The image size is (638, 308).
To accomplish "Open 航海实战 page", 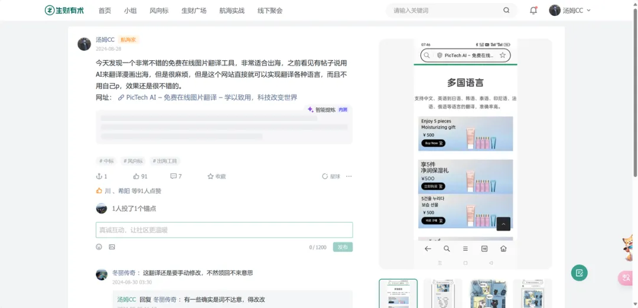I will (x=232, y=11).
